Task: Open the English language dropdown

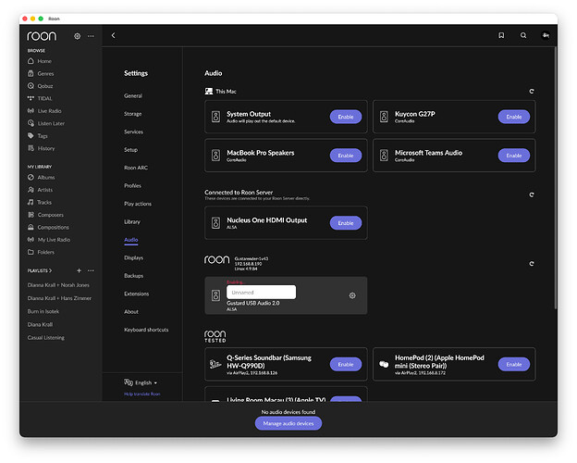Action: coord(141,382)
